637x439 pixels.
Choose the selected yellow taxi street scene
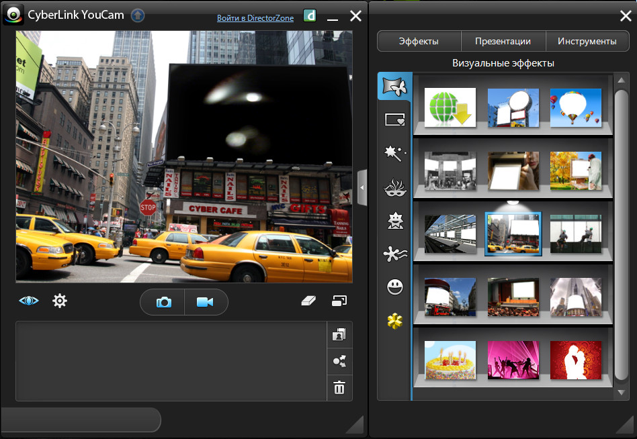point(513,234)
